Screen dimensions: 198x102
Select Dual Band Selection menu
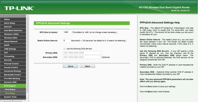pyautogui.click(x=13, y=30)
